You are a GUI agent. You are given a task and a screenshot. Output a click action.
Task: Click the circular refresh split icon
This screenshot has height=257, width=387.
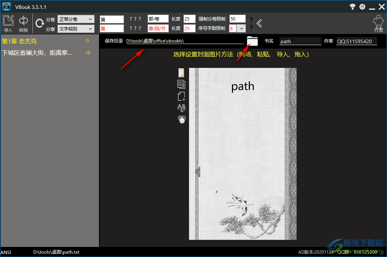(x=40, y=23)
